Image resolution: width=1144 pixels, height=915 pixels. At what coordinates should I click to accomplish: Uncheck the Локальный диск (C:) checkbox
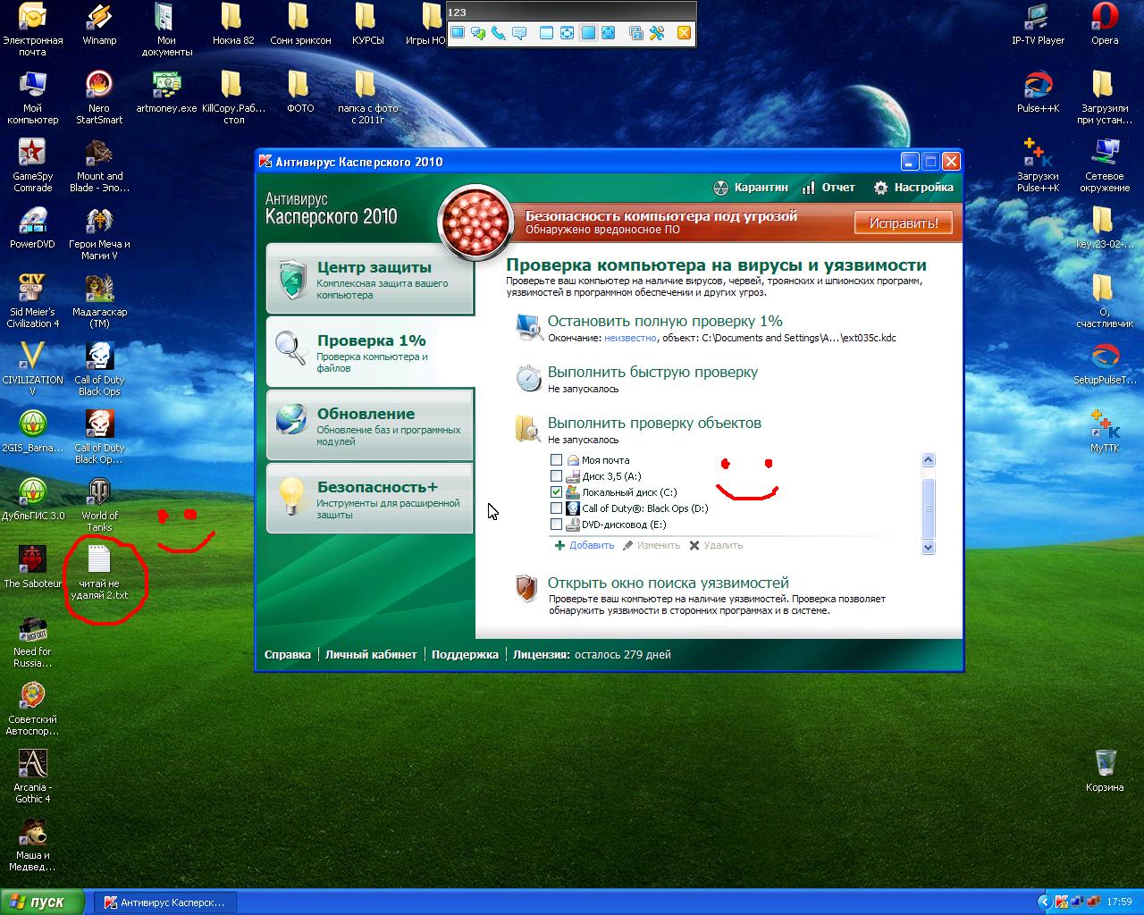557,492
